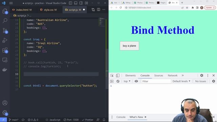The height and width of the screenshot is (122, 217).
Task: Toggle the bottom panel layout icon
Action: pos(76,3)
